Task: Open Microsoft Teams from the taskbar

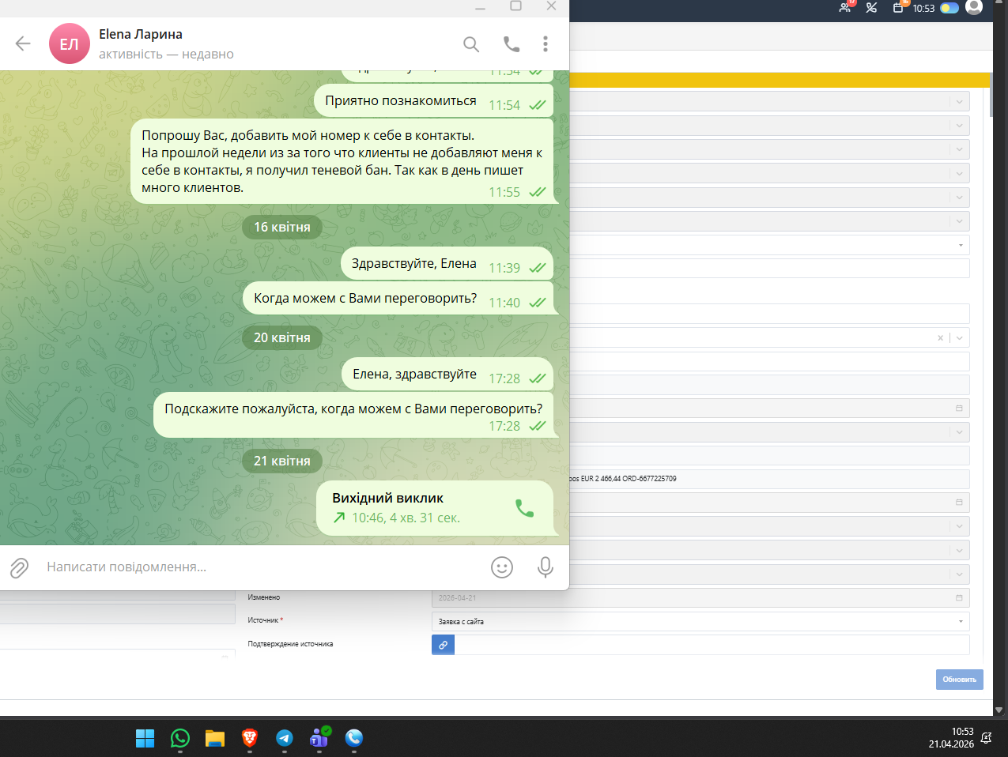Action: pos(319,737)
